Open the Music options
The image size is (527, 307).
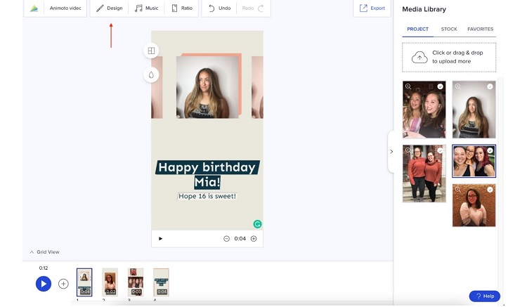click(146, 8)
